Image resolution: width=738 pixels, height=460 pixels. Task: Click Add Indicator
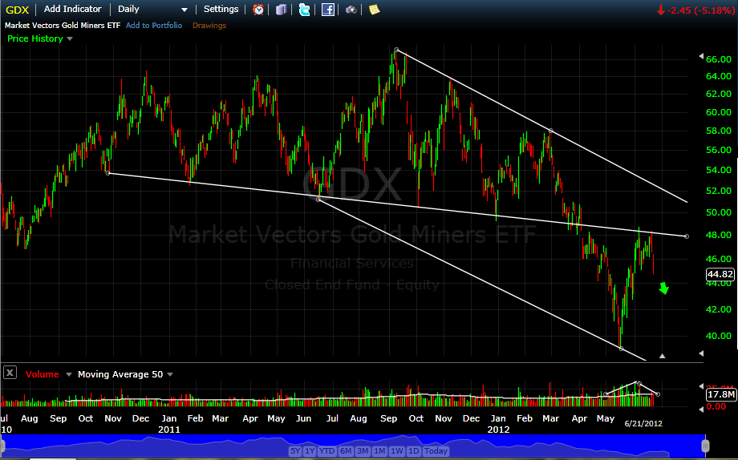point(72,9)
